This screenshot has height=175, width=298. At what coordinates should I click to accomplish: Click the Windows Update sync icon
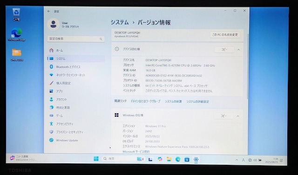51,140
